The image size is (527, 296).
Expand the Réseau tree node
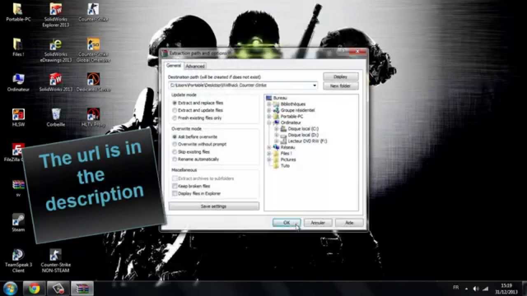(x=269, y=147)
